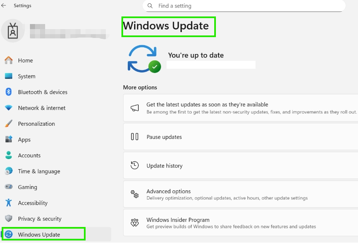Click the Be among the first description

[x=251, y=112]
